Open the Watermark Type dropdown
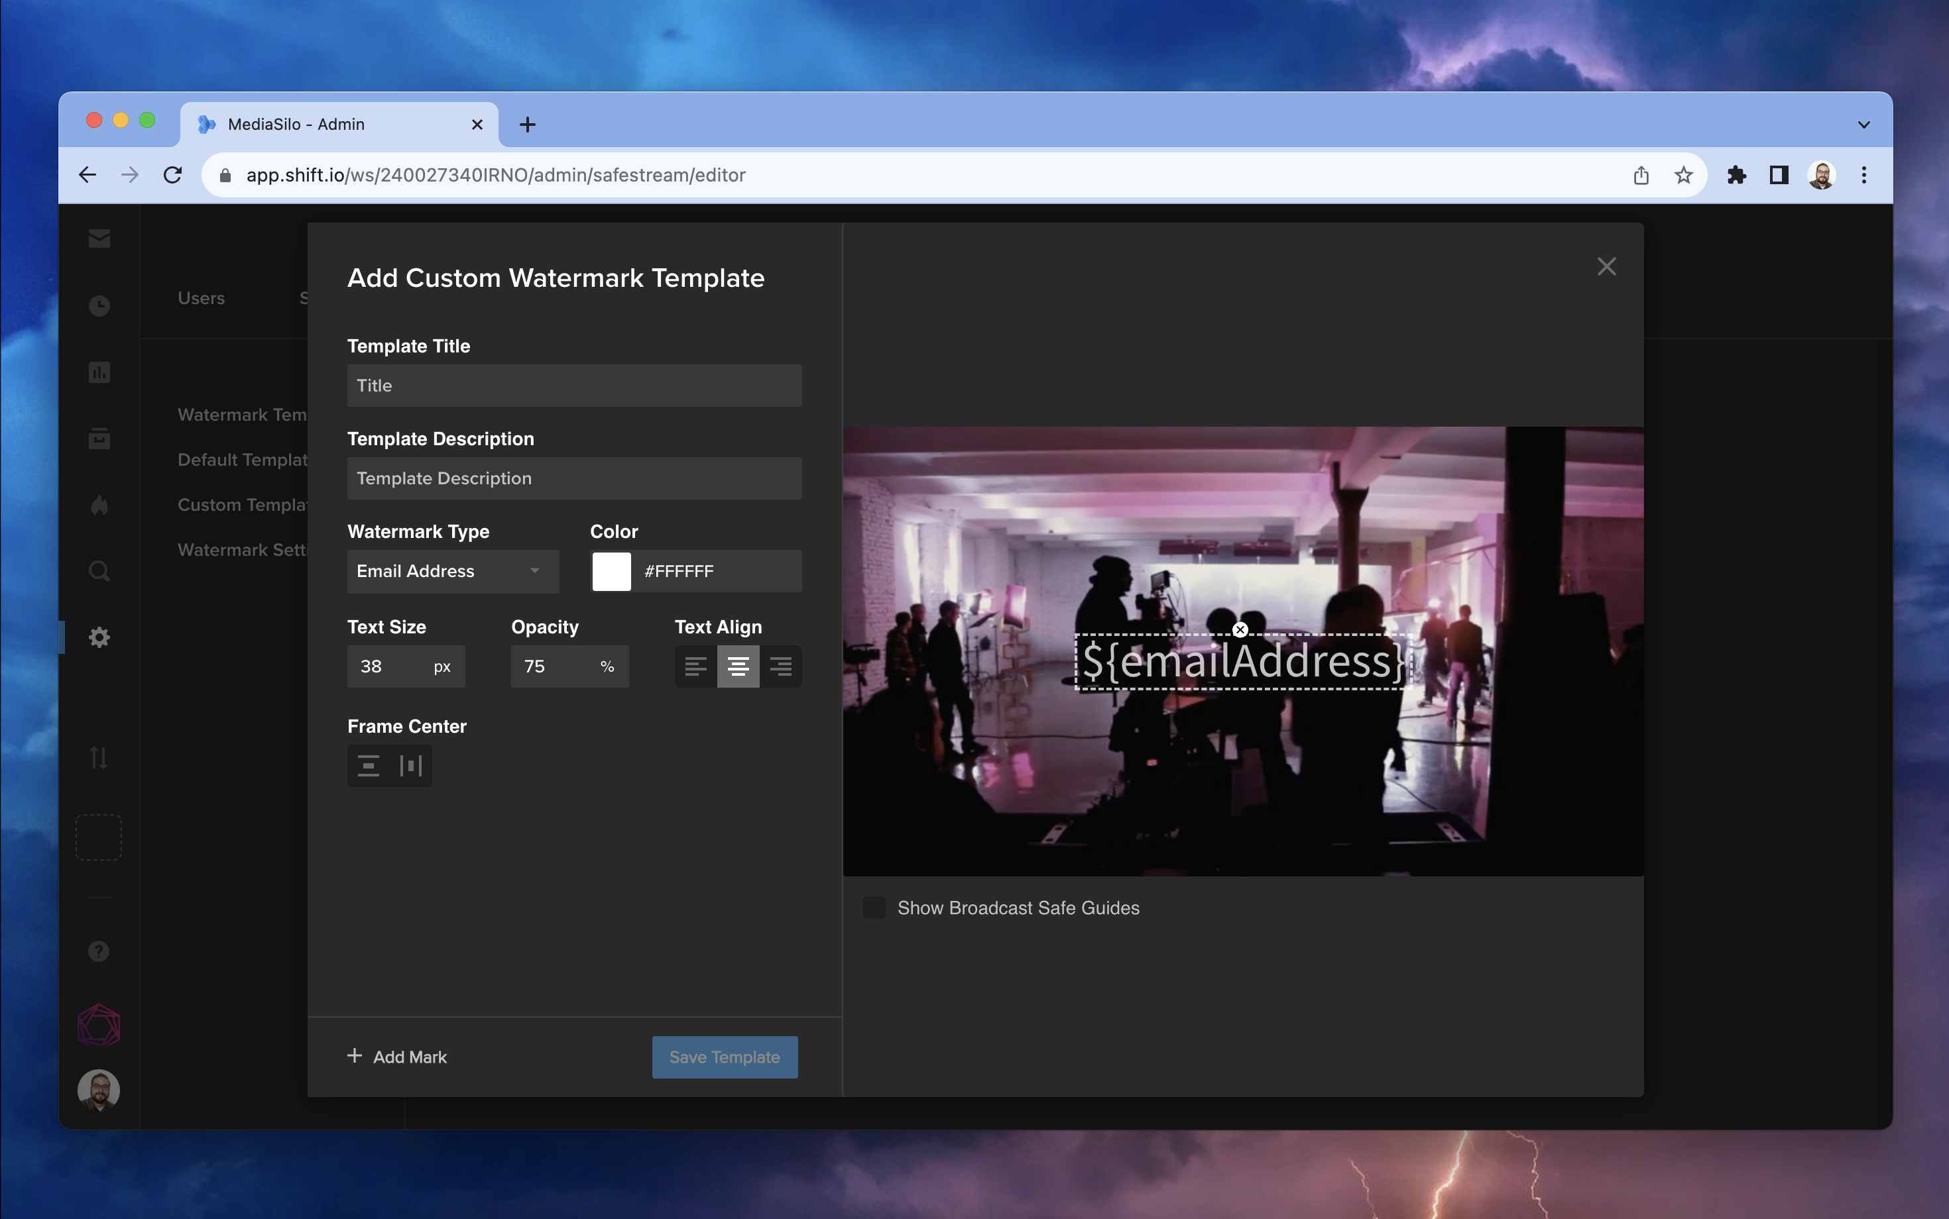 (x=453, y=572)
